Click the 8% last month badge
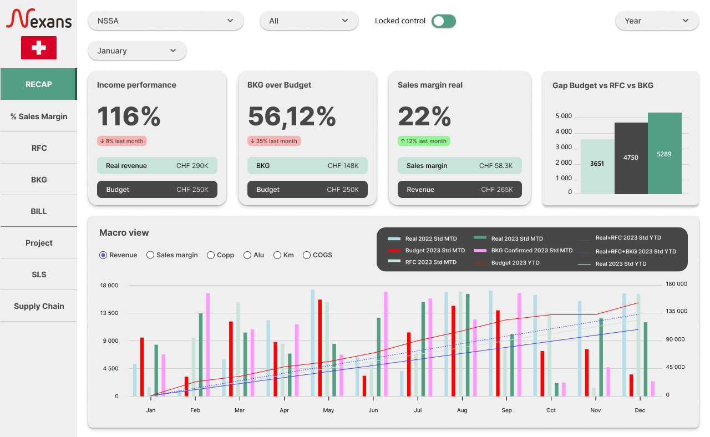 [122, 141]
